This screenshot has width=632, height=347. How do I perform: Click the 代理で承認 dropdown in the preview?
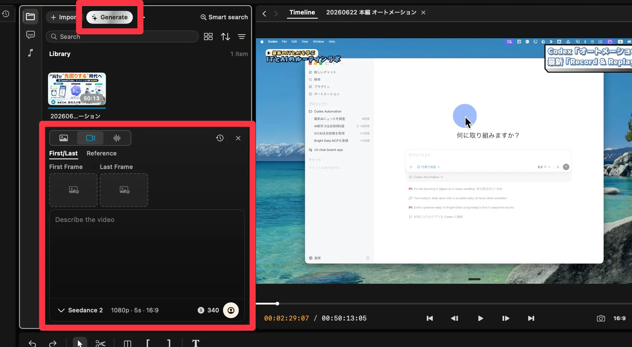click(x=428, y=167)
